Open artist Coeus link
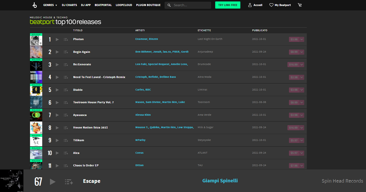The width and height of the screenshot is (366, 192). click(139, 153)
